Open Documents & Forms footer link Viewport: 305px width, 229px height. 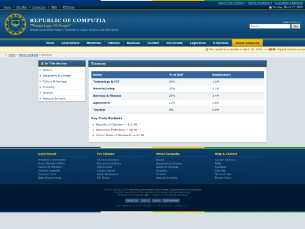[109, 163]
